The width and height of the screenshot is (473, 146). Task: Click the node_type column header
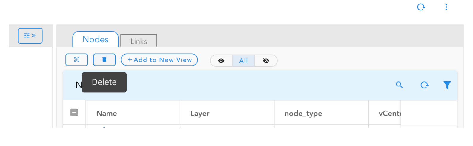(303, 114)
